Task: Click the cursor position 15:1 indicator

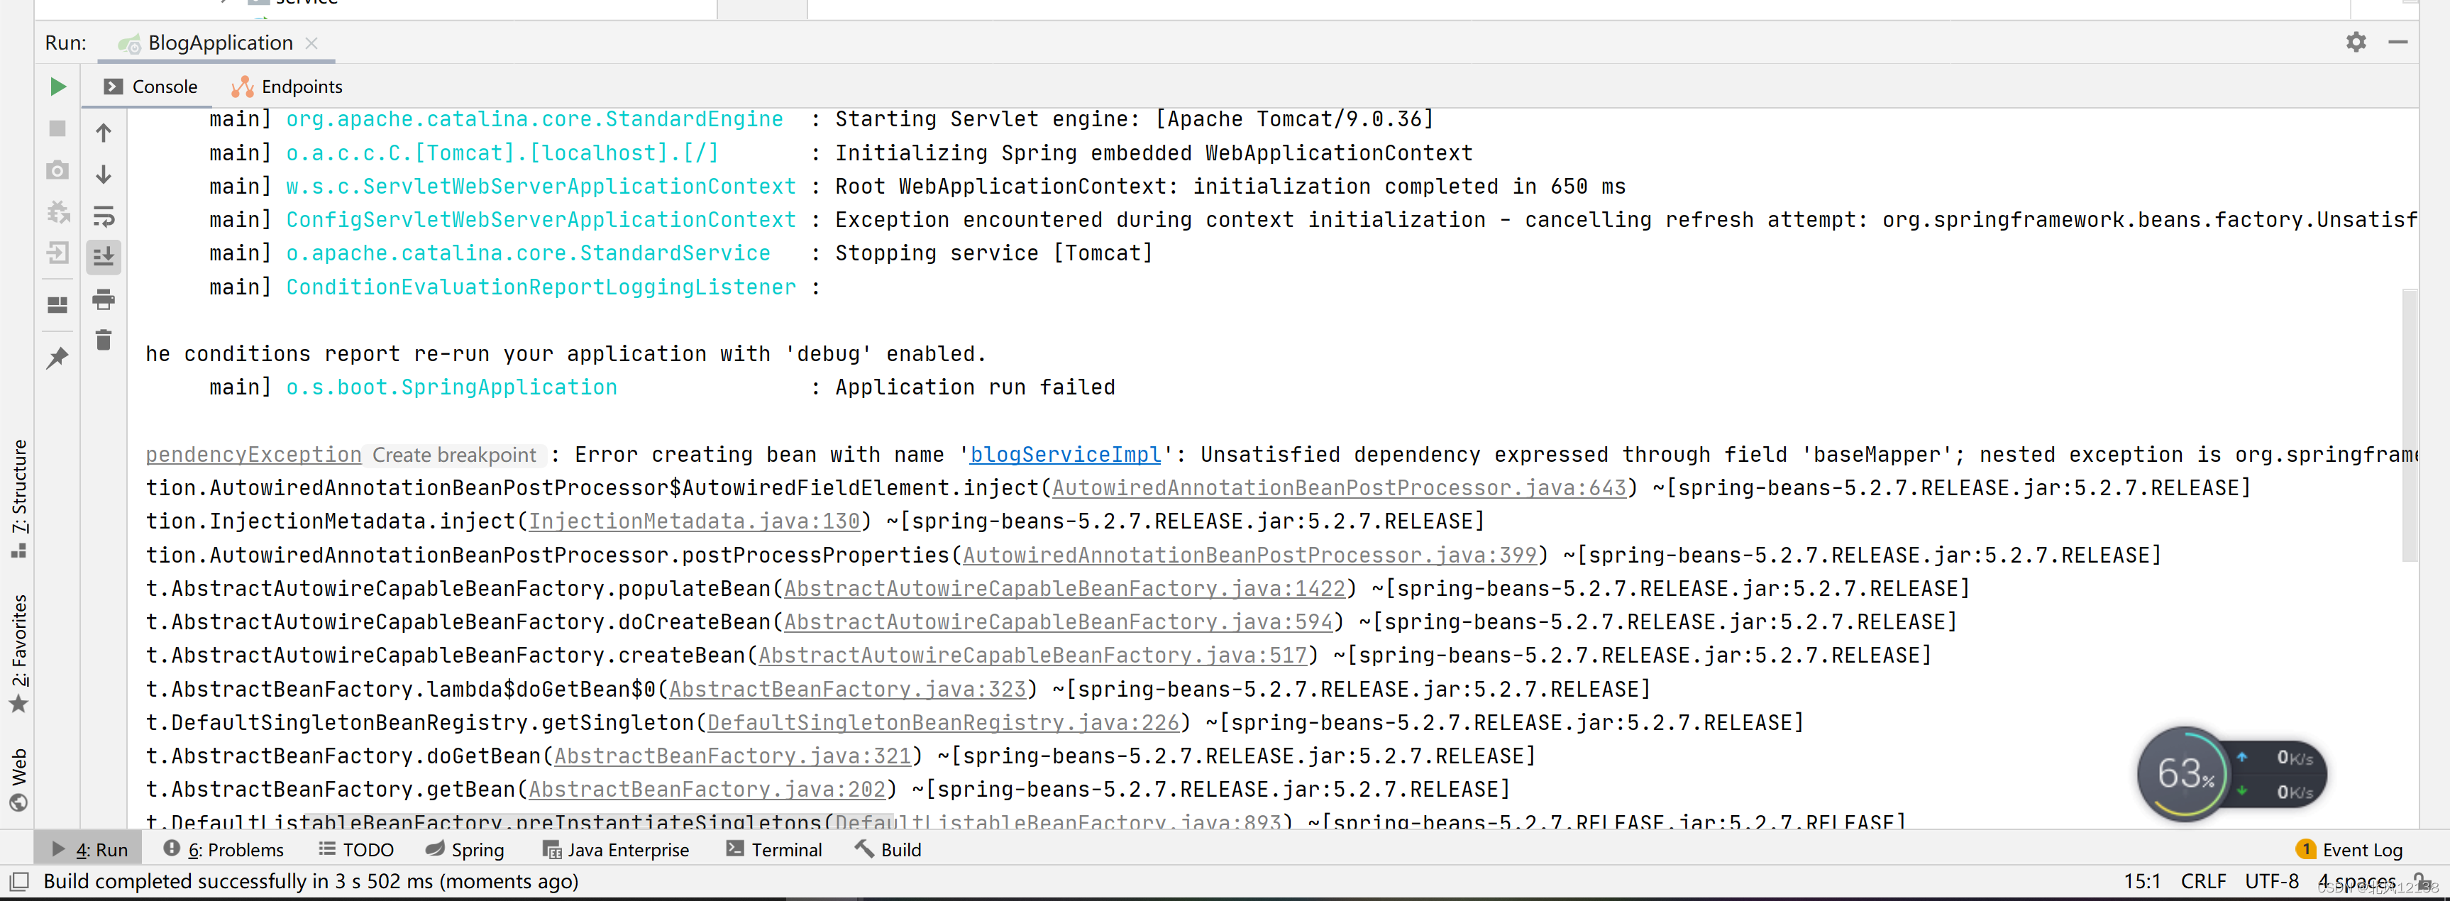Action: pyautogui.click(x=2142, y=881)
